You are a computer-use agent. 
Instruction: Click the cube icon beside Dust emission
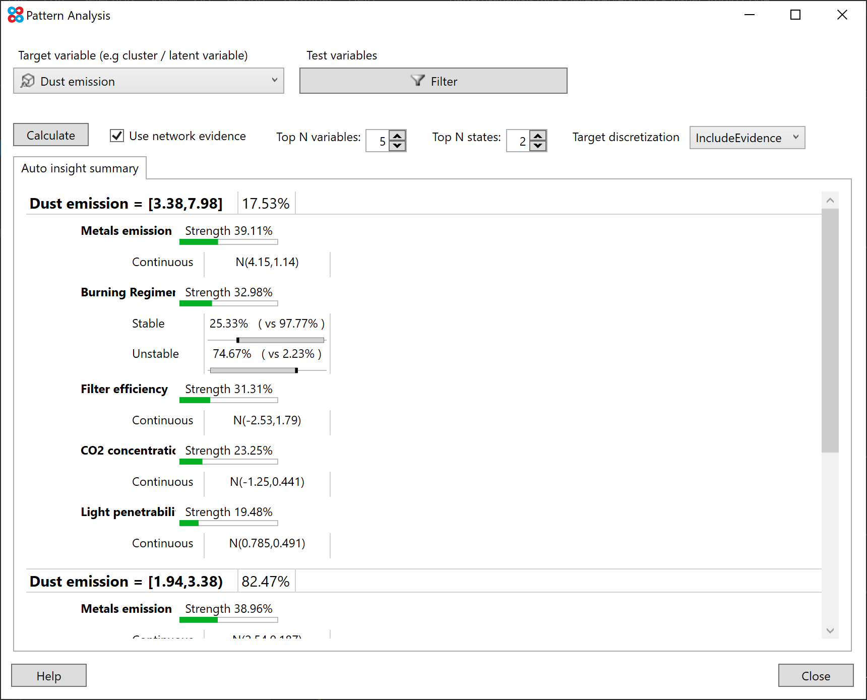tap(29, 81)
